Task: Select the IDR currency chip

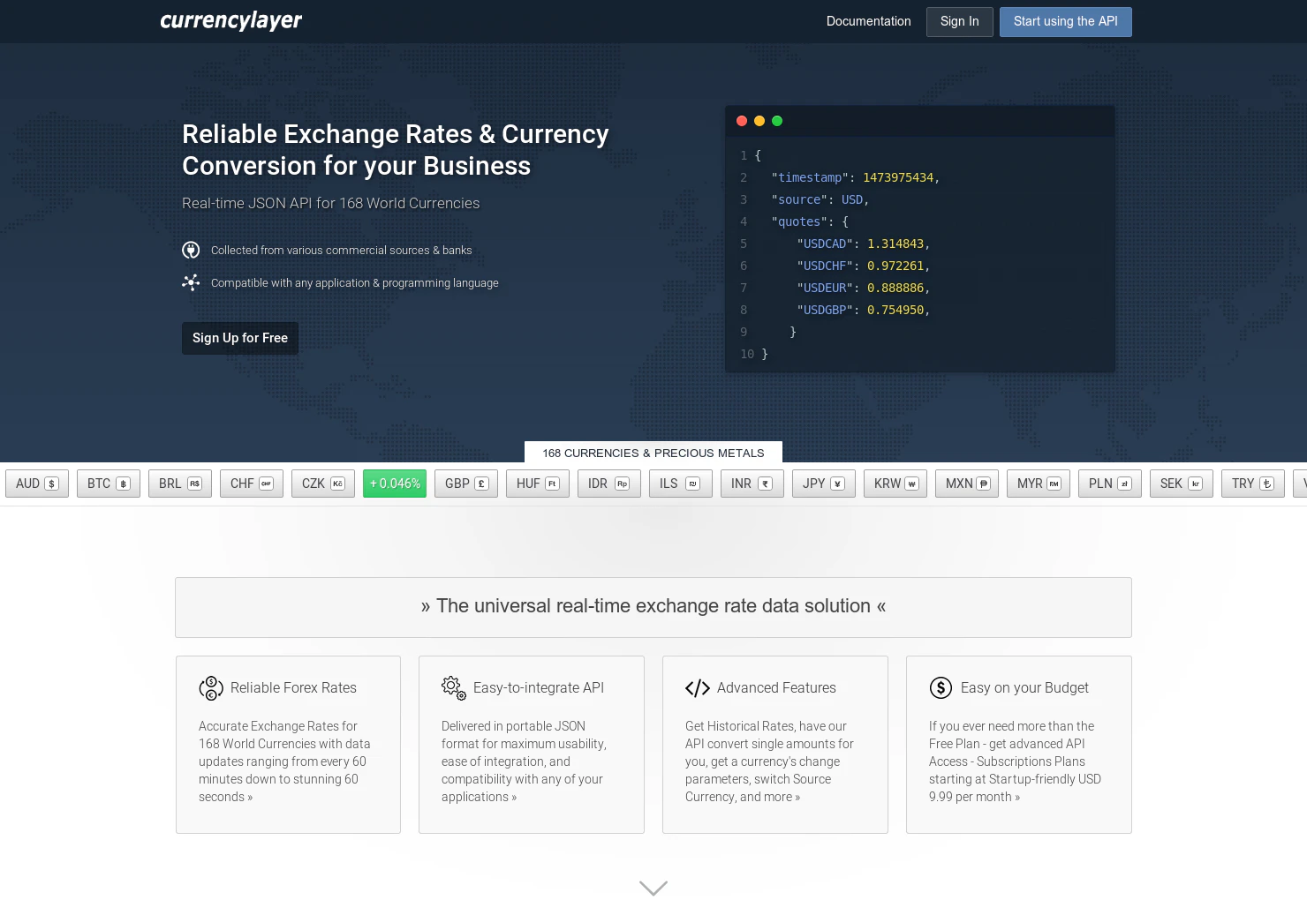Action: click(609, 484)
